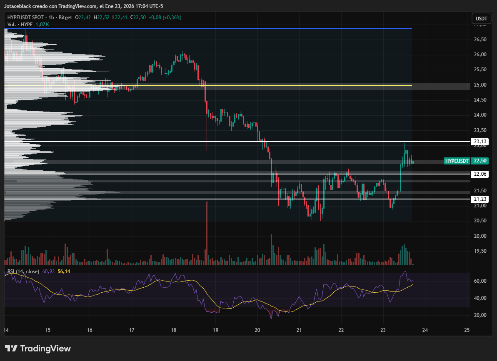Screen dimensions: 497x361
Task: Click date label 18 on time axis
Action: pyautogui.click(x=174, y=330)
